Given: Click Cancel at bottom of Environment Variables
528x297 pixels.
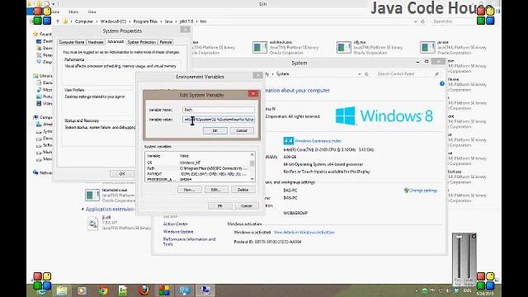Looking at the screenshot, I should (x=247, y=205).
